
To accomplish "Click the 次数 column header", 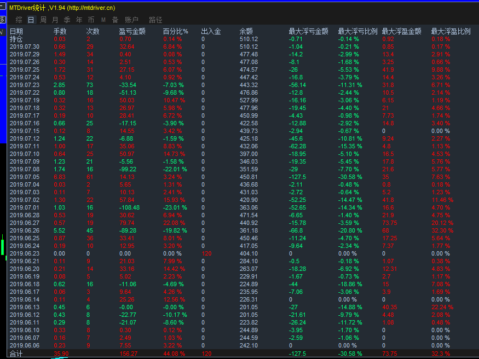I will [93, 31].
